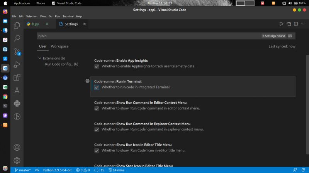Select the User settings tab
The height and width of the screenshot is (173, 309).
[x=43, y=46]
